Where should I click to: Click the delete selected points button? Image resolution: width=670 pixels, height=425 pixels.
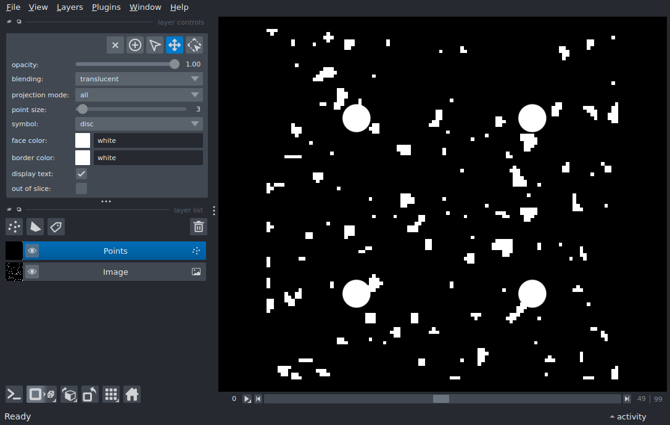coord(115,45)
